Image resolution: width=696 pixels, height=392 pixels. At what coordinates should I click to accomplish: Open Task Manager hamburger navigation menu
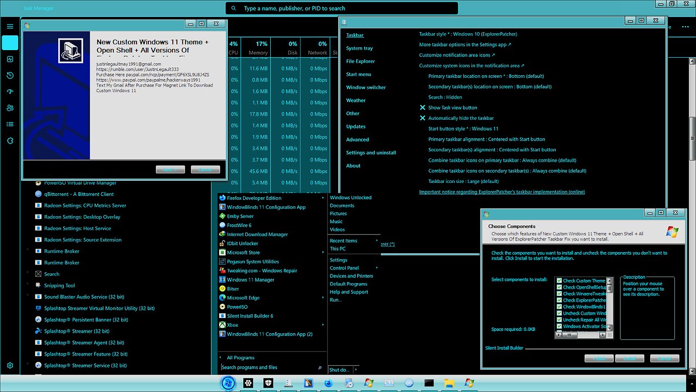click(x=10, y=26)
